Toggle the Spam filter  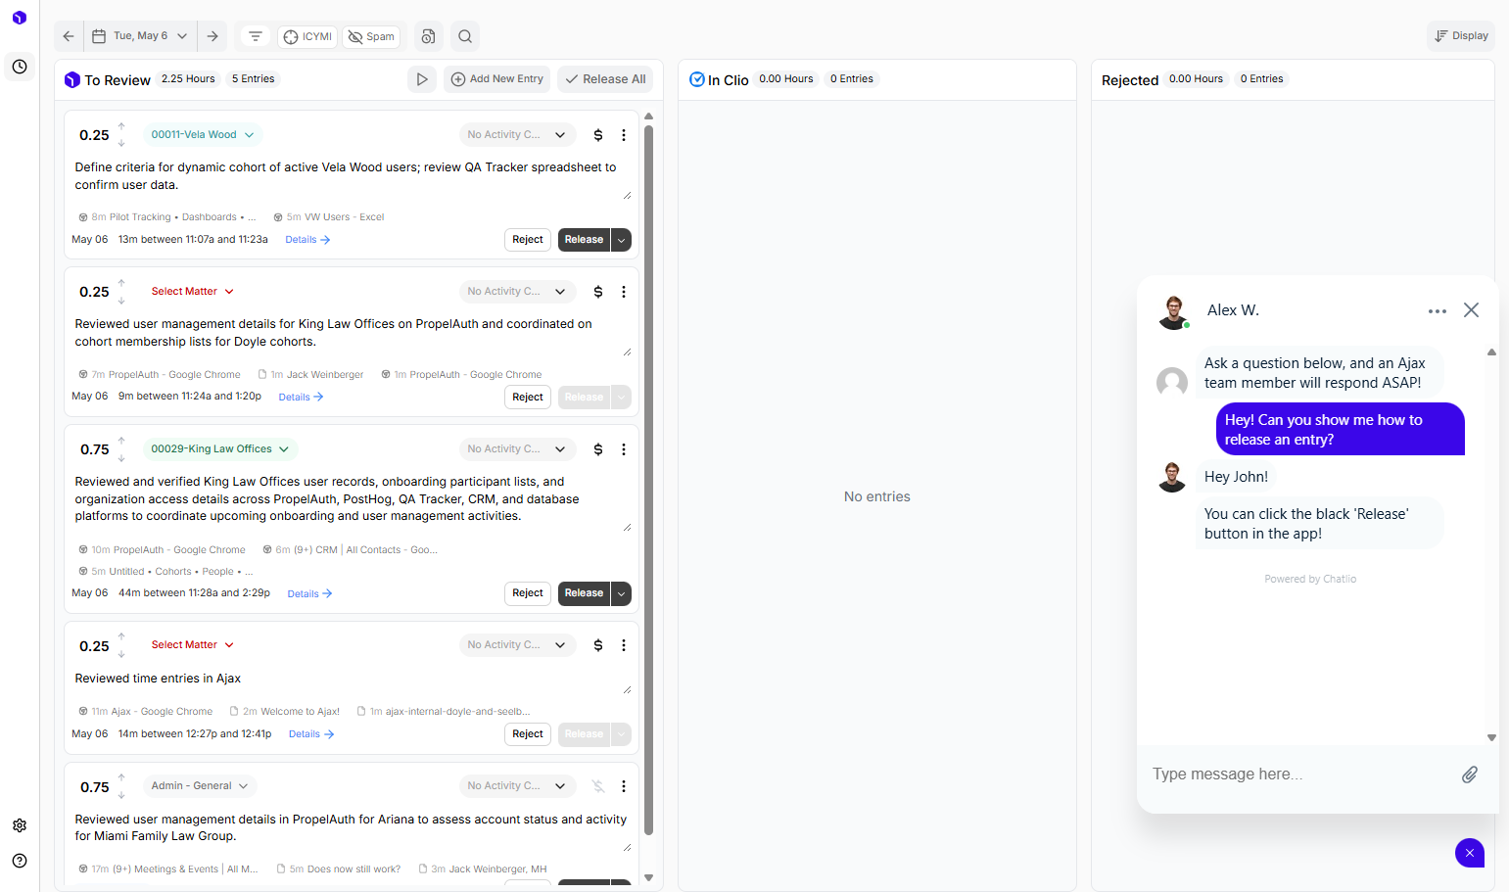coord(372,36)
